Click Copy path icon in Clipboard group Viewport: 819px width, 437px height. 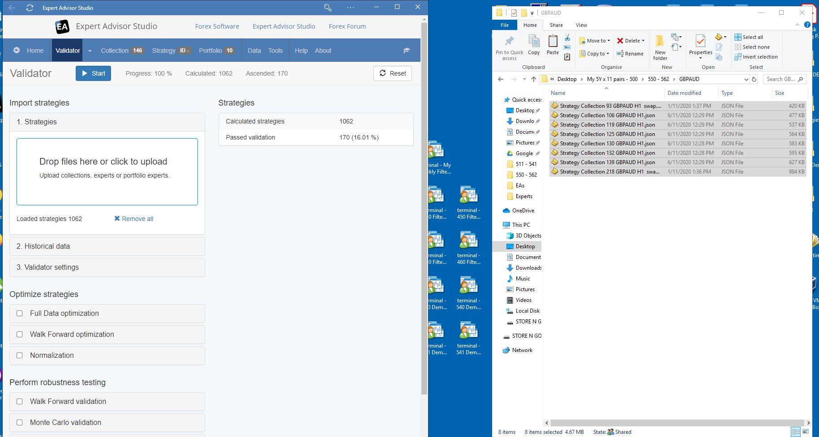567,47
